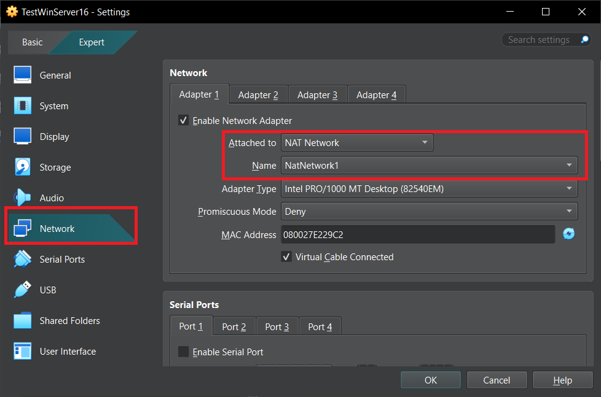Expand the NatNetwork1 Name dropdown
The width and height of the screenshot is (601, 397).
tap(429, 165)
